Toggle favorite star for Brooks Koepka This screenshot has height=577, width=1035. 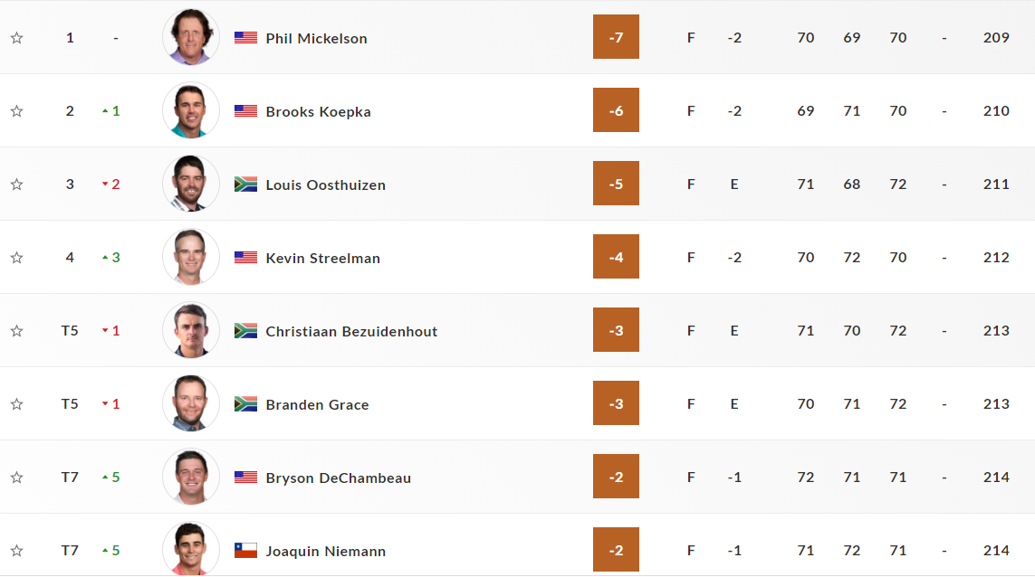tap(16, 111)
